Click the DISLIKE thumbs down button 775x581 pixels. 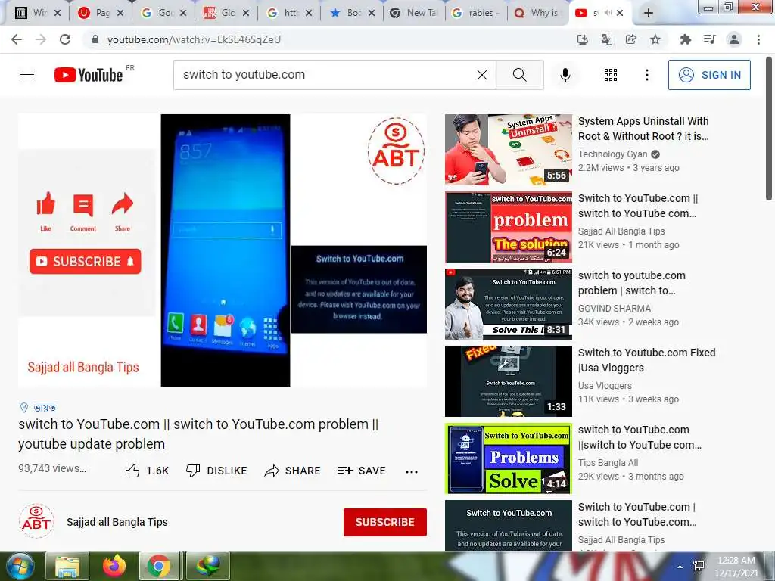[x=216, y=471]
